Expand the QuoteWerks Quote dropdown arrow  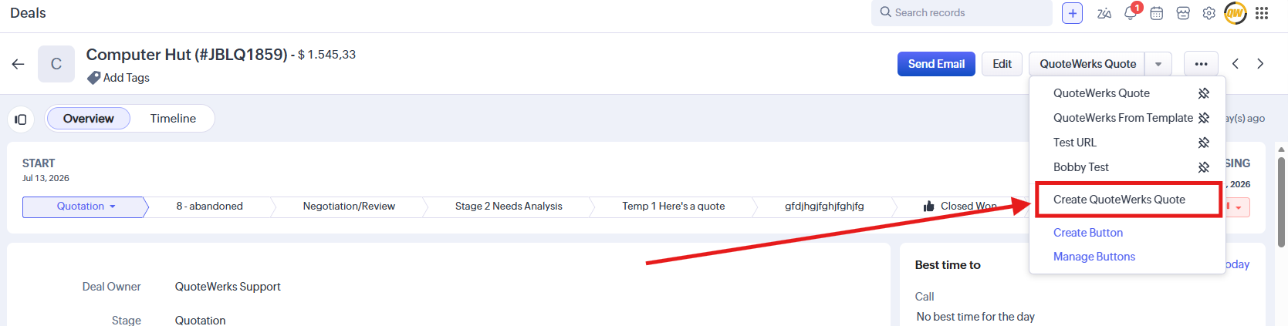[x=1158, y=64]
